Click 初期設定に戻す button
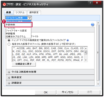The image size is (104, 97). click(24, 64)
